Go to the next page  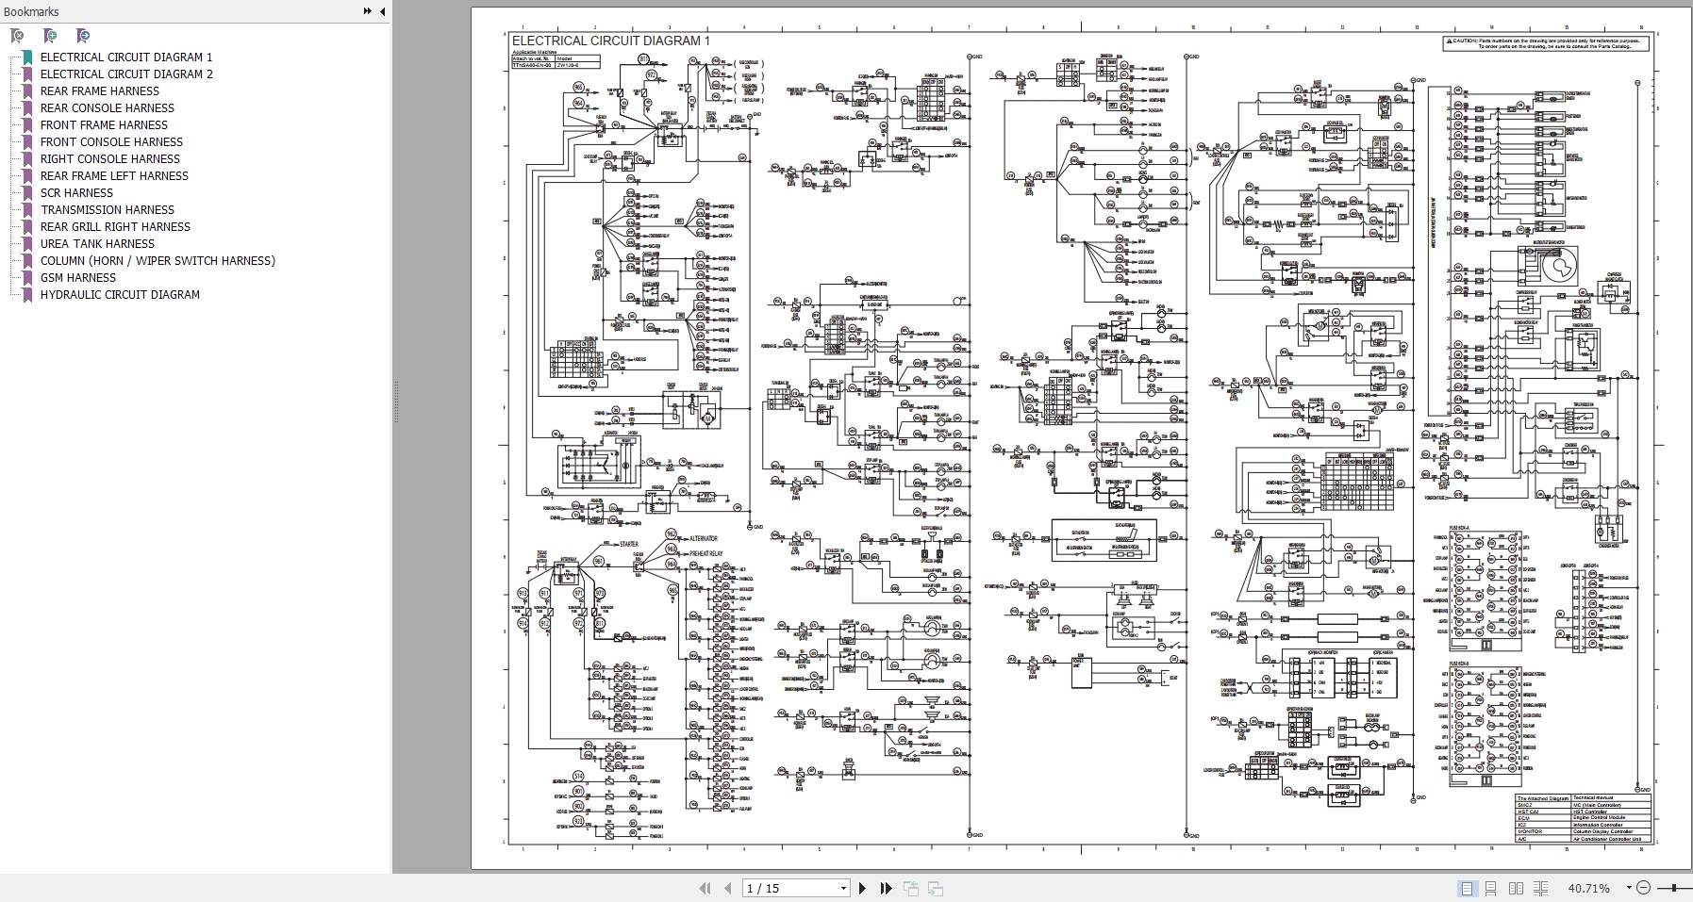pyautogui.click(x=862, y=888)
